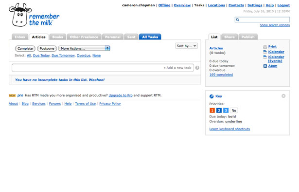Click the Print link
299x192 pixels.
coord(272,47)
